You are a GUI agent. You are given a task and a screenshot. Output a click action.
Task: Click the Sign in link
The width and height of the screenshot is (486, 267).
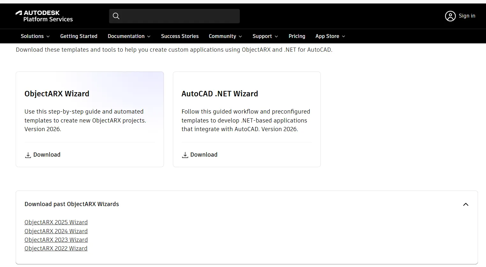click(x=467, y=16)
